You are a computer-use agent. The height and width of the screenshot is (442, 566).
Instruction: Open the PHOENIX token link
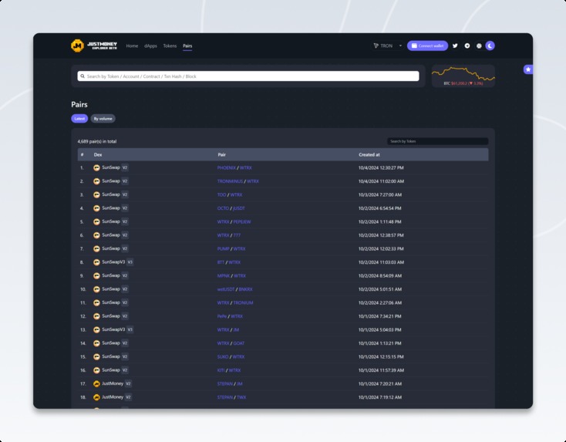click(227, 168)
